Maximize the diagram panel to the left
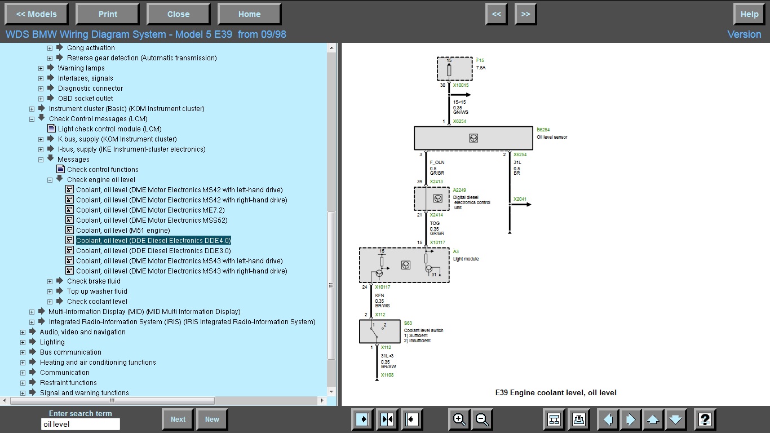Viewport: 770px width, 433px height. [x=412, y=419]
